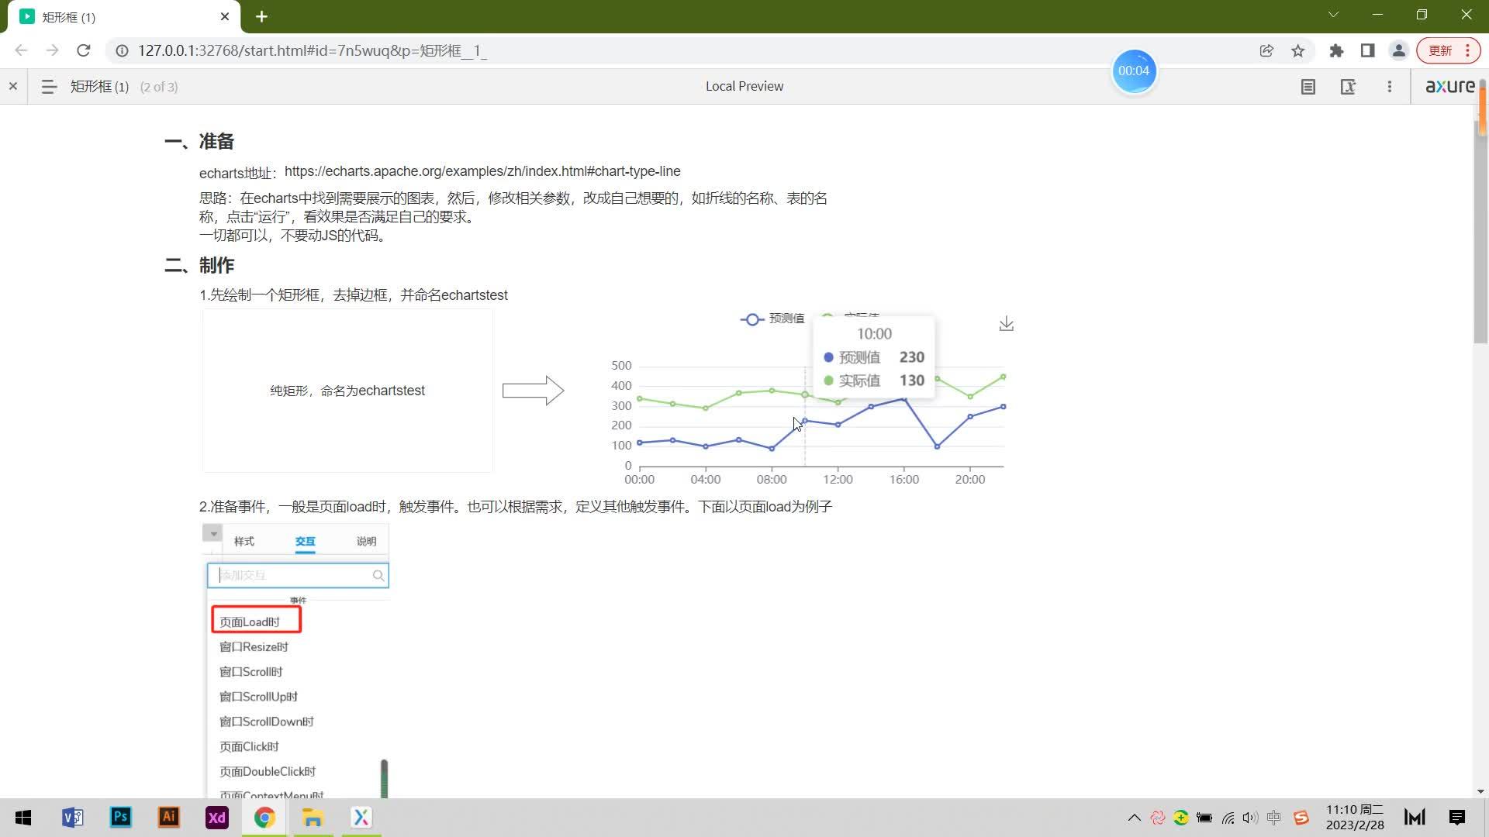Reload the current browser page
1489x837 pixels.
point(84,51)
